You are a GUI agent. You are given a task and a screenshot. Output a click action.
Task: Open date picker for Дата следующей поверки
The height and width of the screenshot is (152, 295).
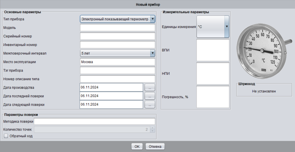pos(150,104)
